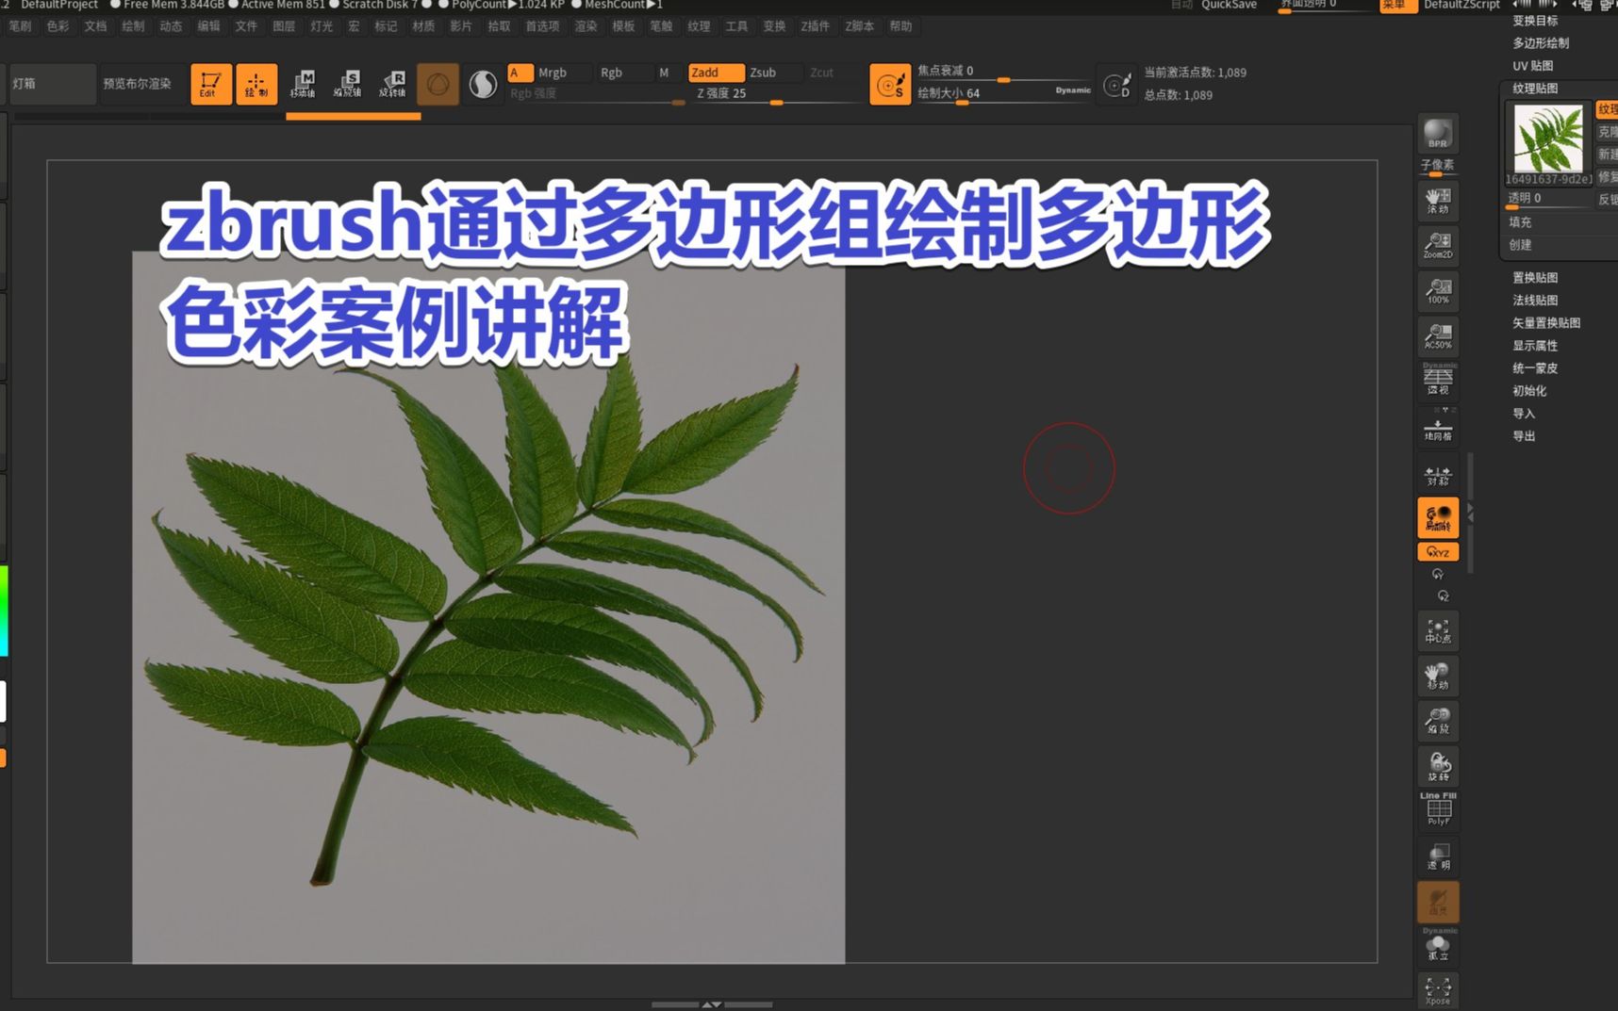Image resolution: width=1618 pixels, height=1011 pixels.
Task: Select the 缩放轴 (Scale) gyro icon
Action: click(x=350, y=84)
